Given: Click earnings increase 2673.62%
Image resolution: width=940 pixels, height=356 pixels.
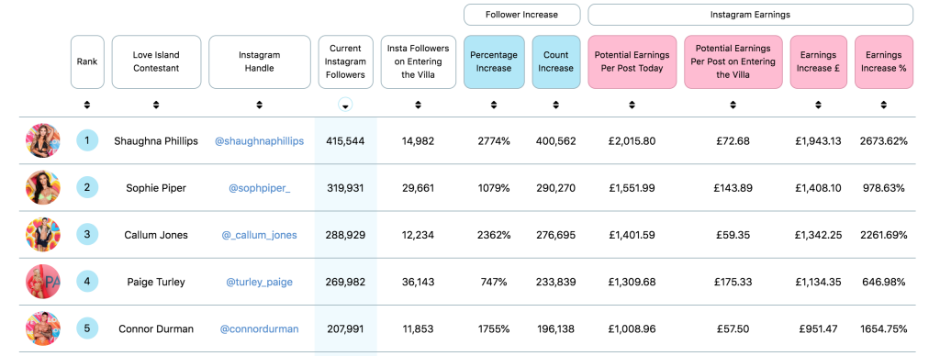Looking at the screenshot, I should [x=884, y=141].
